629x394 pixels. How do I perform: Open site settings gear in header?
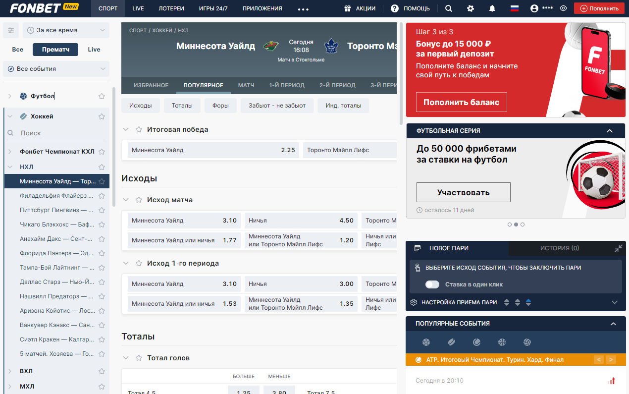(471, 8)
